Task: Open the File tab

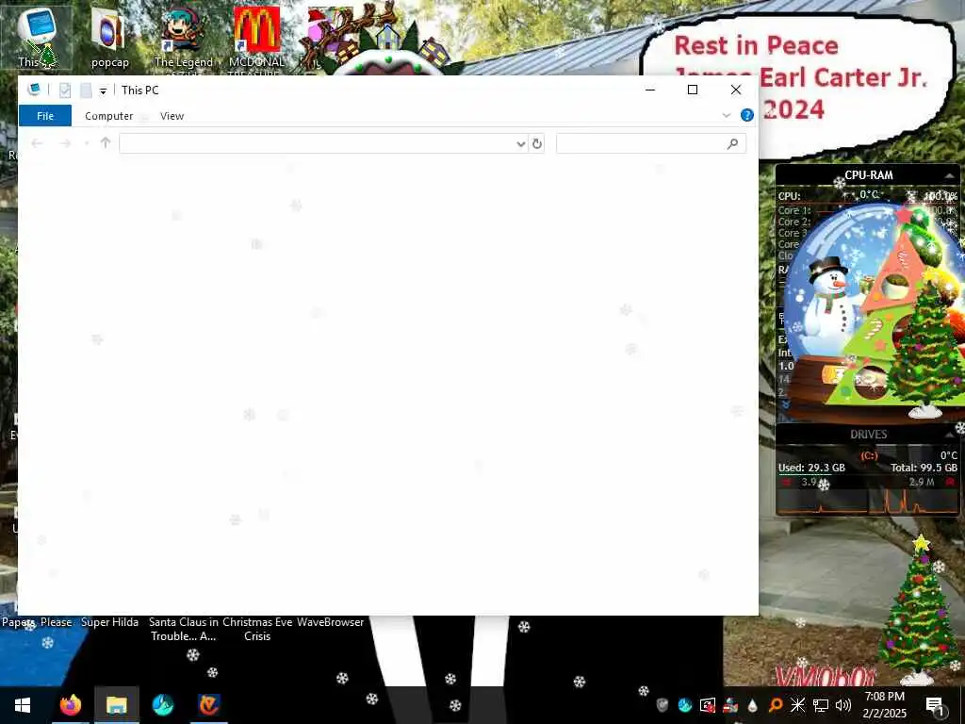Action: [45, 116]
